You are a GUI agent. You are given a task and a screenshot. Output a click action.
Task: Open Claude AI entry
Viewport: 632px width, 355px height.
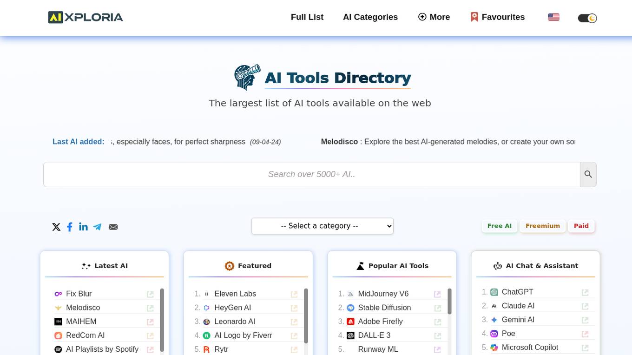pos(518,306)
